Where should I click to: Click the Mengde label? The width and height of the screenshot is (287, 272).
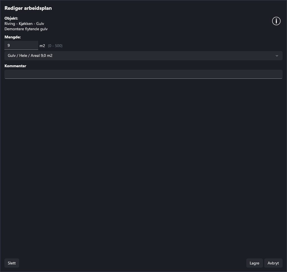coord(13,37)
